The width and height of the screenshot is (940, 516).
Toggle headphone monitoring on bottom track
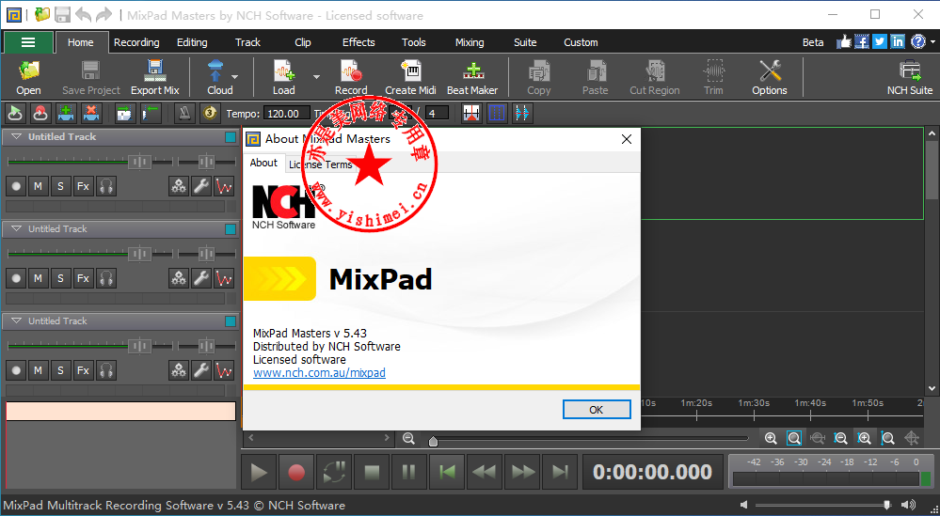106,370
